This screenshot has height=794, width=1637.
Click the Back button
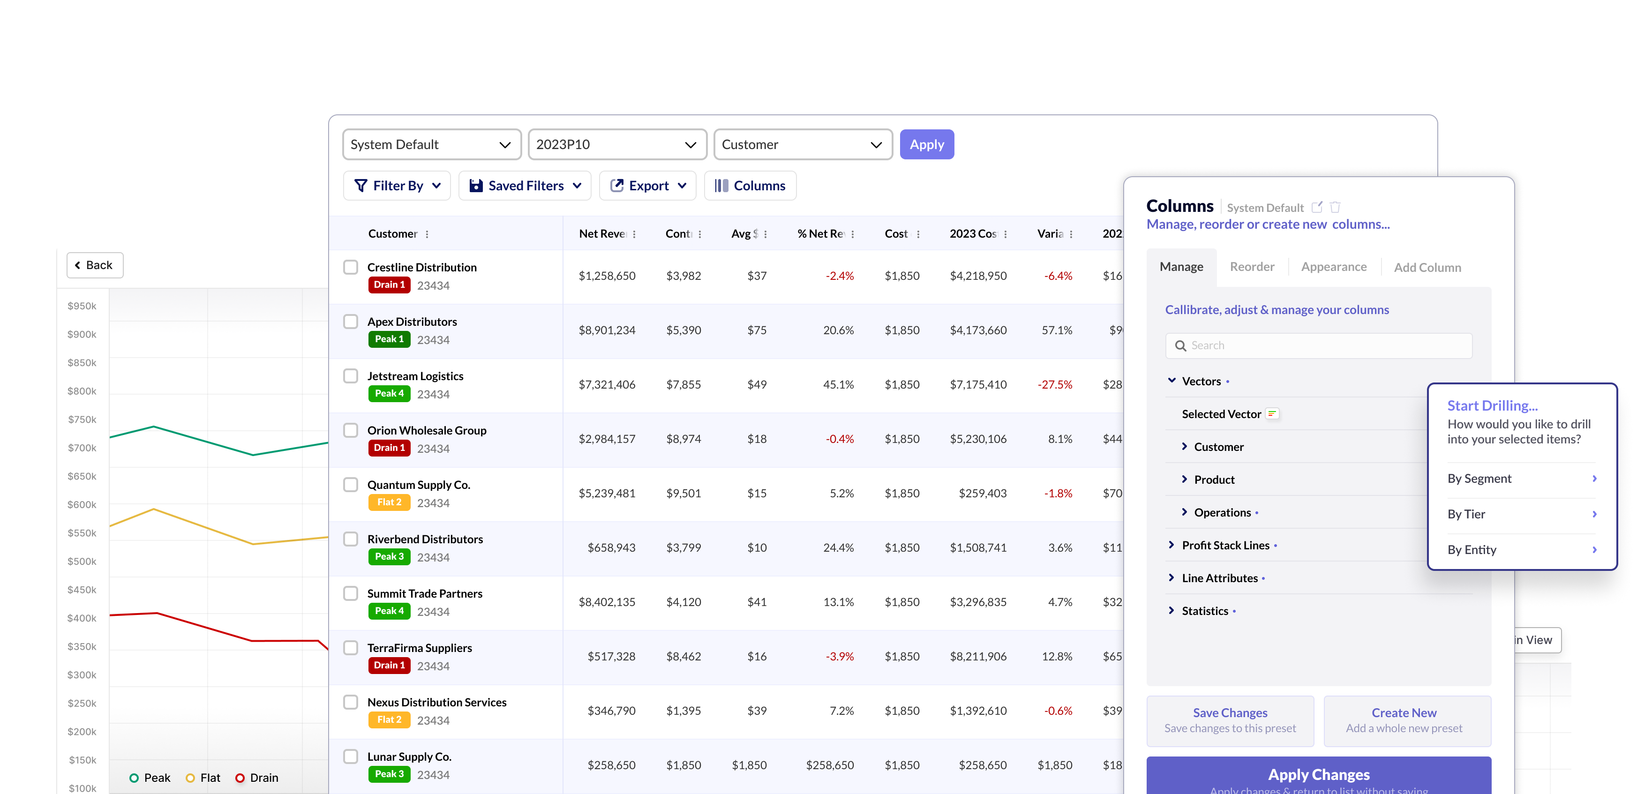(x=94, y=265)
